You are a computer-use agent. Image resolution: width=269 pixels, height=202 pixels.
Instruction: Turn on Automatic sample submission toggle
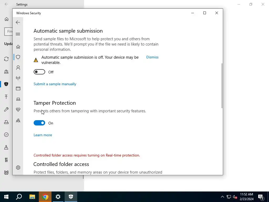tap(39, 72)
